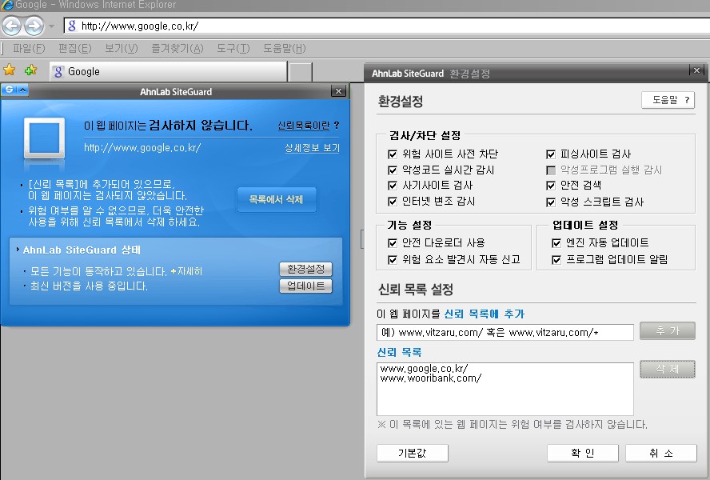710x480 pixels.
Task: Toggle 악성 스크립트 검사 checkbox
Action: (x=551, y=202)
